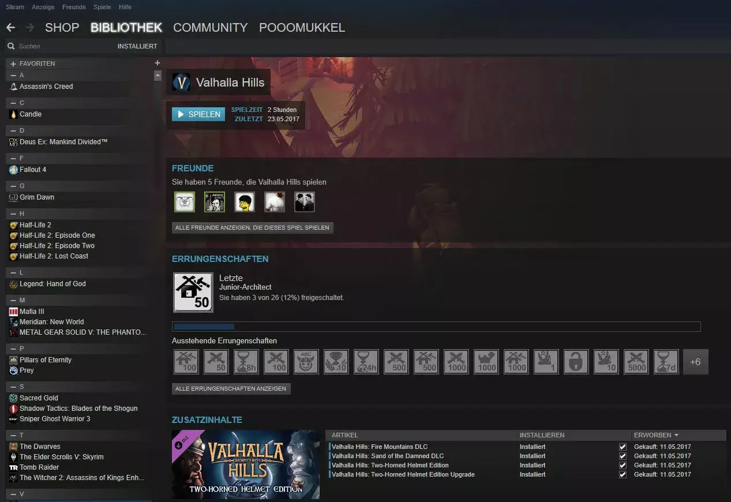Click the Valhalla Hills game logo icon

click(182, 83)
